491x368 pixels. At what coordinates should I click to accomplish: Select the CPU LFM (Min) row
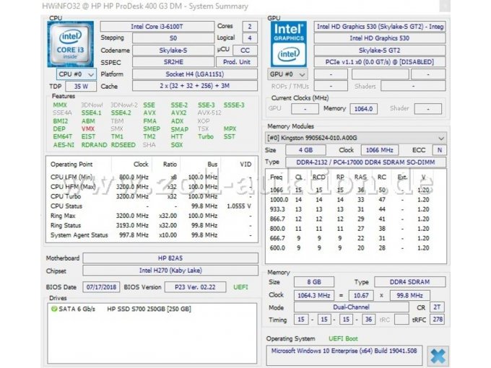click(152, 177)
